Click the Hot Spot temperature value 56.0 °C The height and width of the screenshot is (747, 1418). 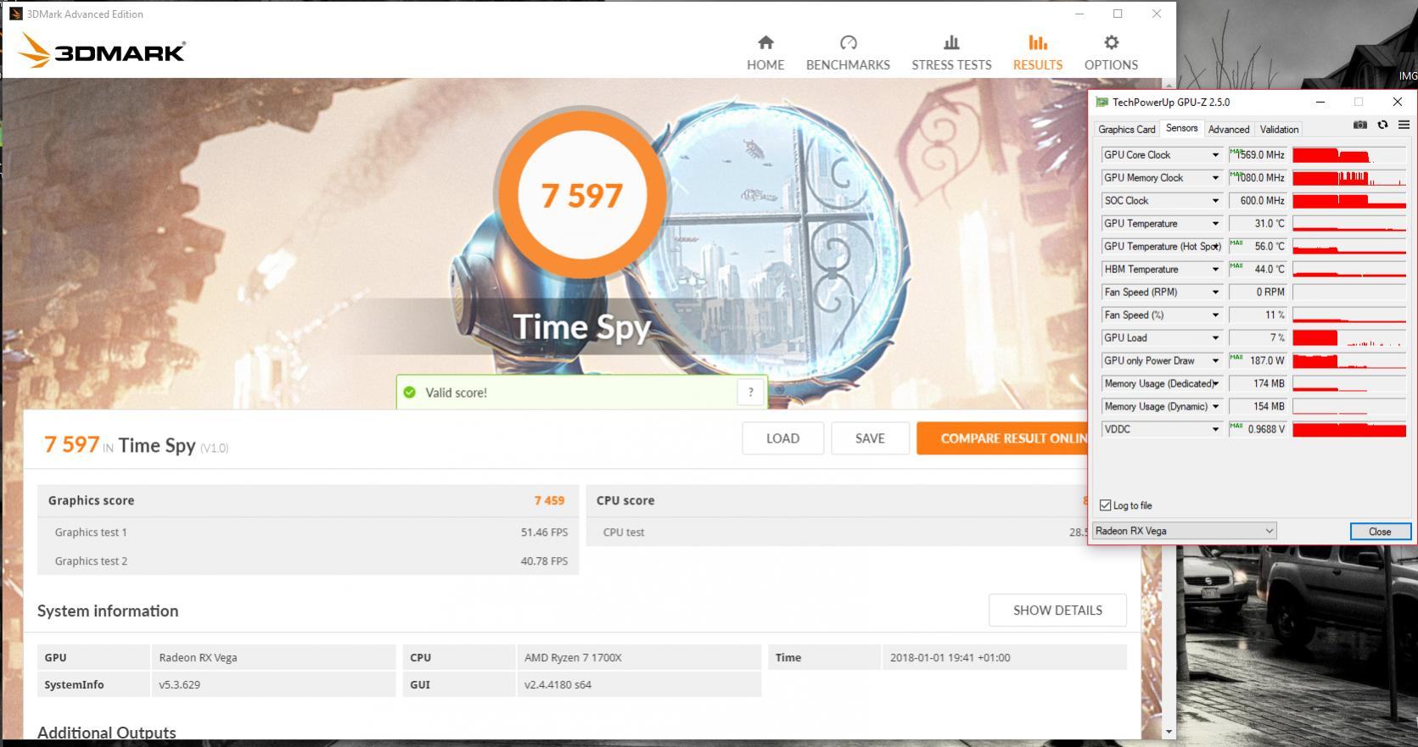tap(1258, 246)
